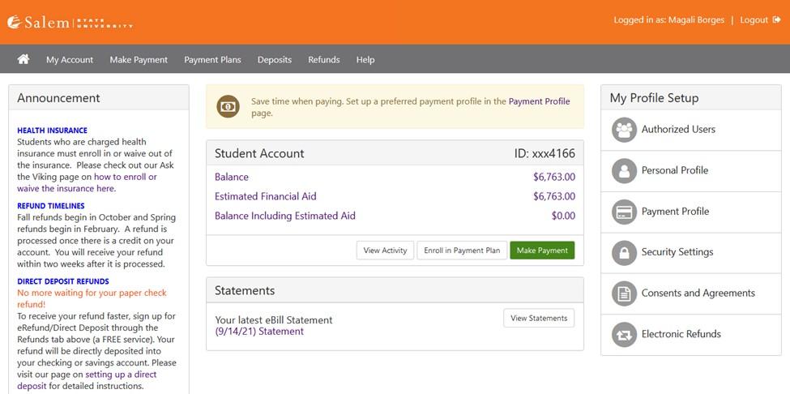Click the green Make Payment button
Image resolution: width=790 pixels, height=394 pixels.
[x=542, y=251]
